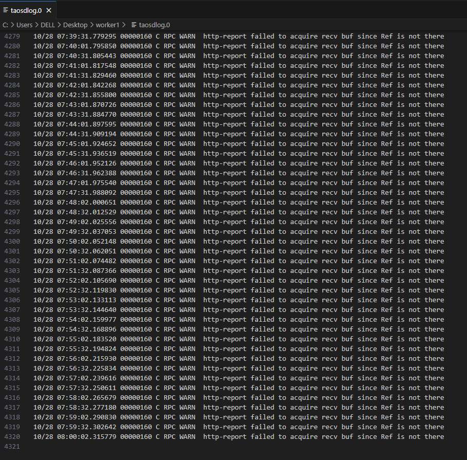
Task: Click line number 4300 in gutter
Action: point(12,242)
